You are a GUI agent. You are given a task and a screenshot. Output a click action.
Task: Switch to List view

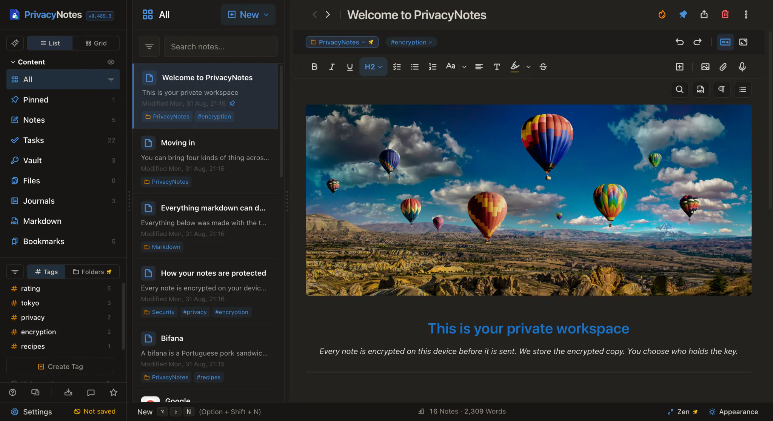50,43
